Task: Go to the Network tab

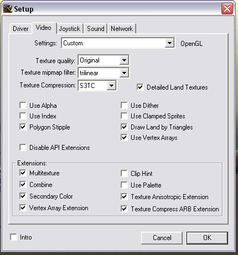Action: [x=122, y=29]
